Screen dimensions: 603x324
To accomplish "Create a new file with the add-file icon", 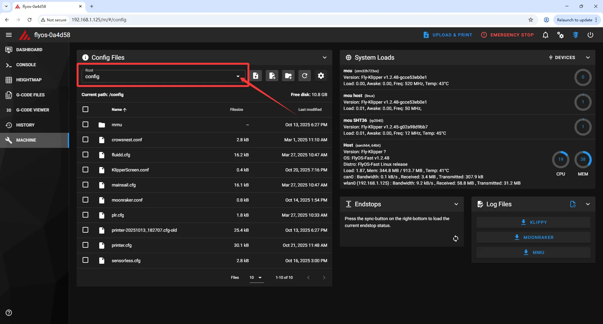I will [272, 76].
